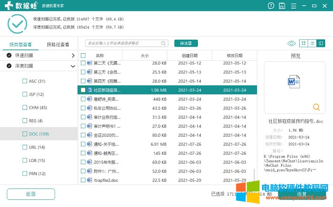Switch to thumbnail grid view
This screenshot has width=333, height=207.
pos(304,43)
